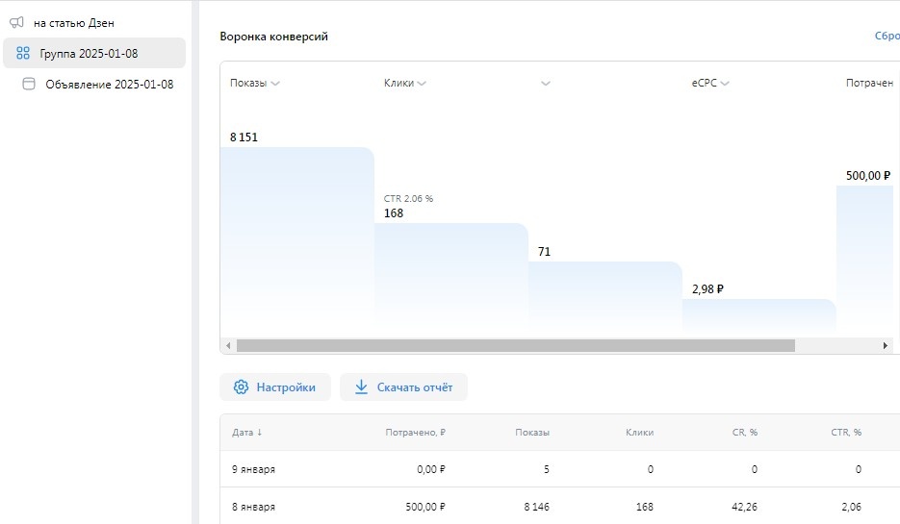Click the horizontal funnel scrollbar thumb
This screenshot has width=900, height=524.
515,346
